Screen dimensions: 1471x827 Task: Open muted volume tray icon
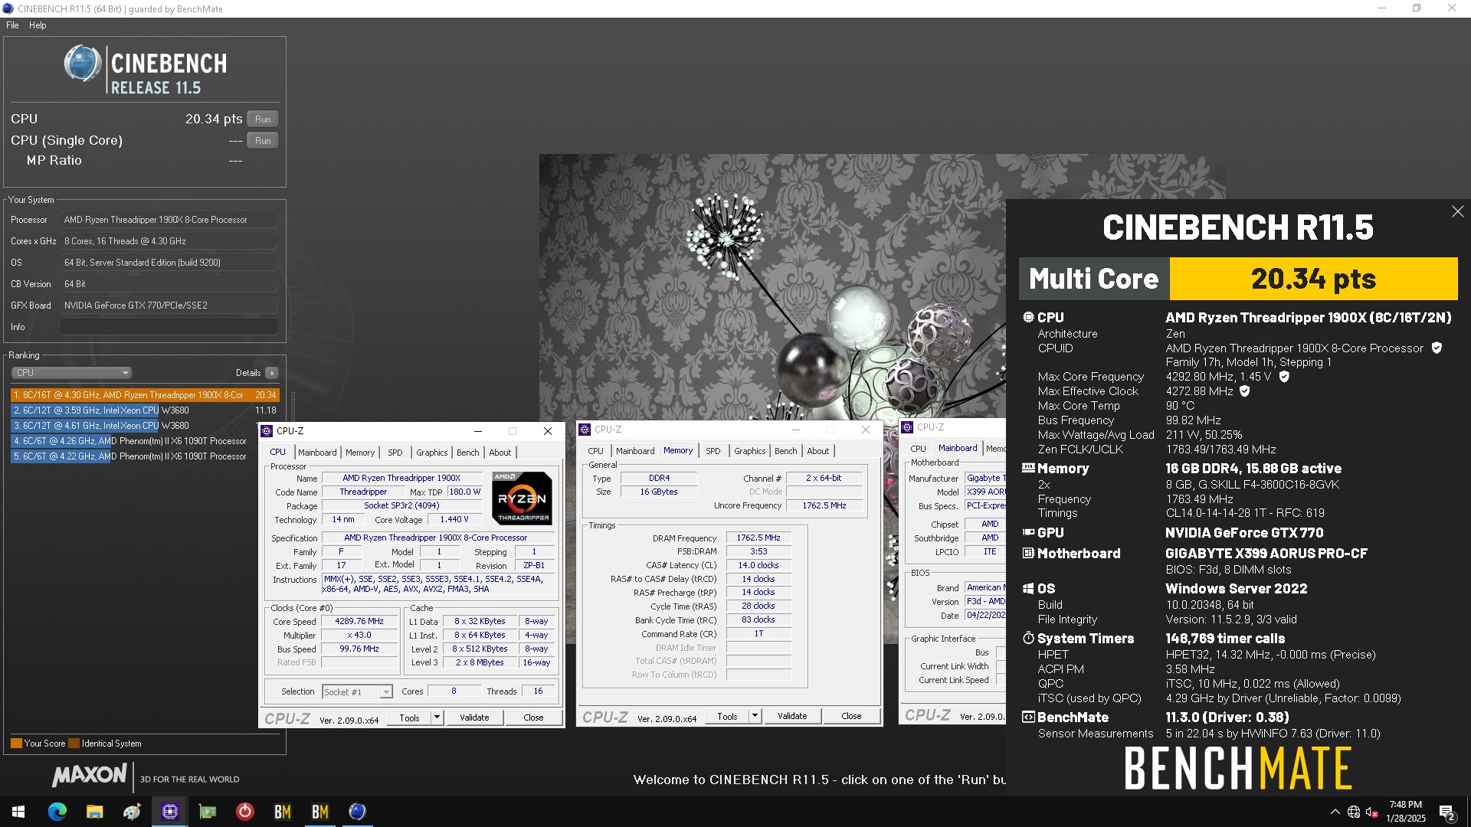(x=1371, y=812)
